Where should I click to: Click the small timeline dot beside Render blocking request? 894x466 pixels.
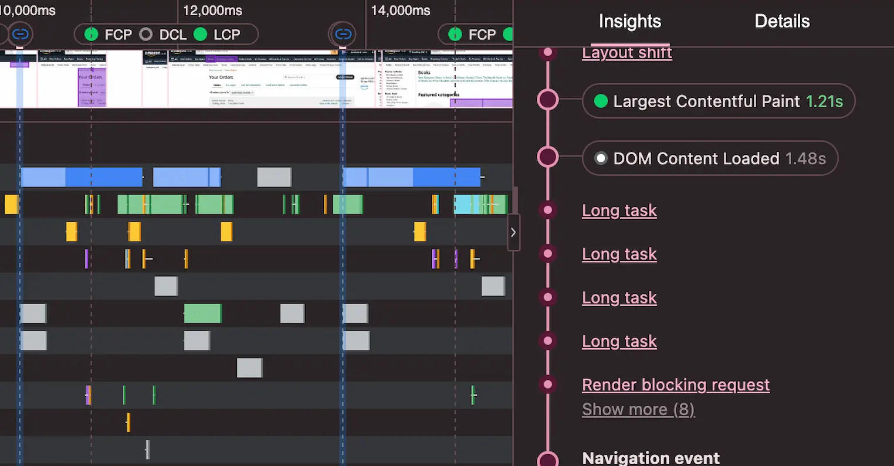coord(548,385)
